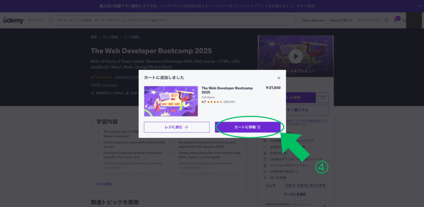This screenshot has width=424, height=207.
Task: Click the カートに移動 button in the dialog
Action: (x=248, y=127)
